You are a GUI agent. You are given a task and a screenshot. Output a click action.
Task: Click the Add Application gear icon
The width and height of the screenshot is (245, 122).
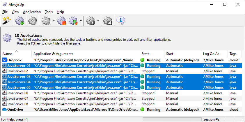[x=19, y=21]
